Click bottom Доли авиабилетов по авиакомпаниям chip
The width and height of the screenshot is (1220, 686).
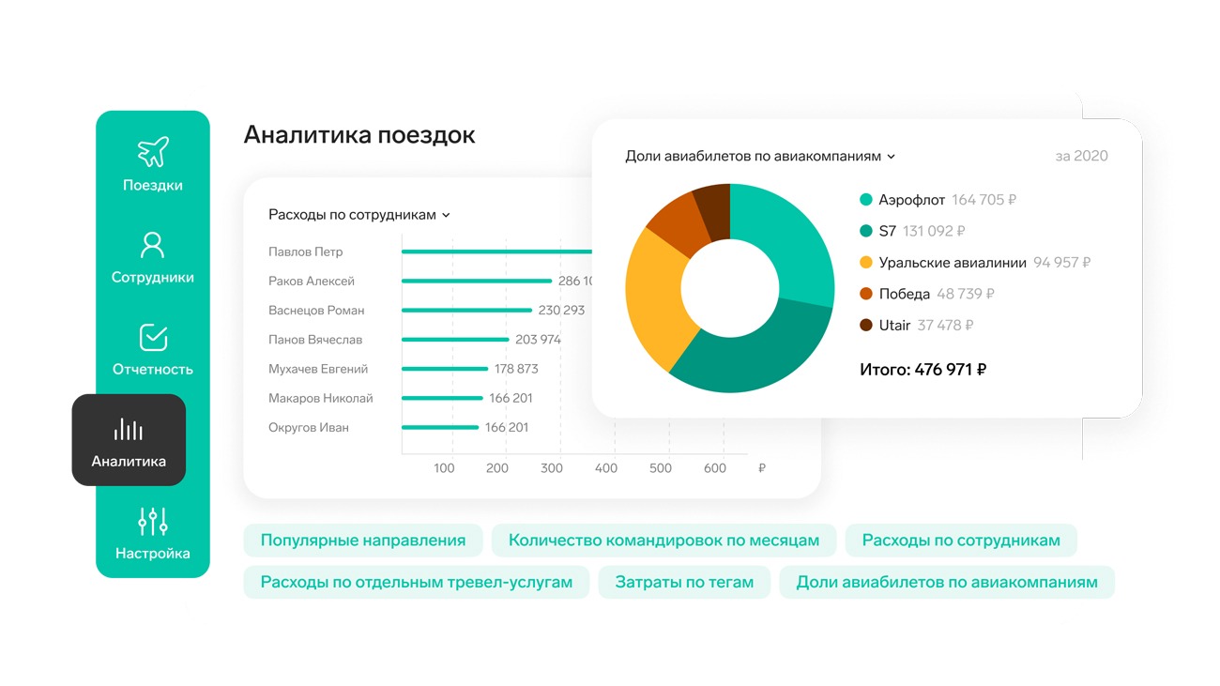tap(947, 582)
